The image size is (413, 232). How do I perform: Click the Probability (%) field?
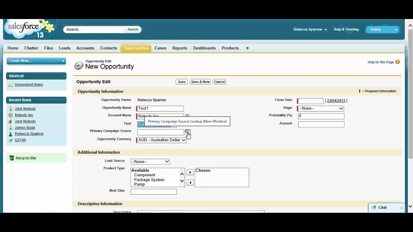[321, 116]
